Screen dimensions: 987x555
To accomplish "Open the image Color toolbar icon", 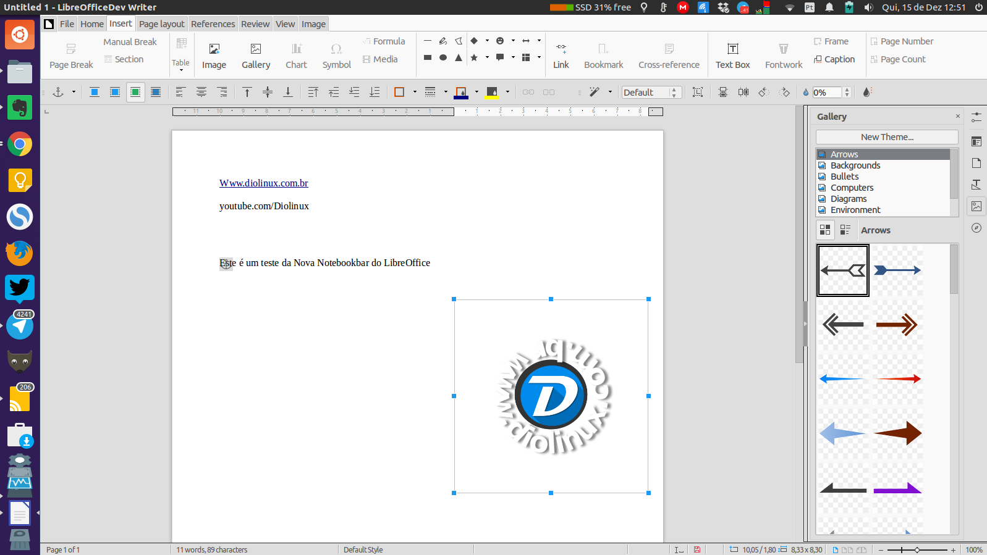I will pos(867,92).
